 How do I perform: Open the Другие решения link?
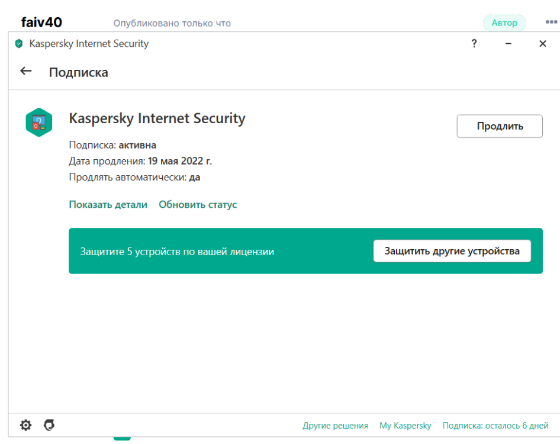click(x=335, y=426)
